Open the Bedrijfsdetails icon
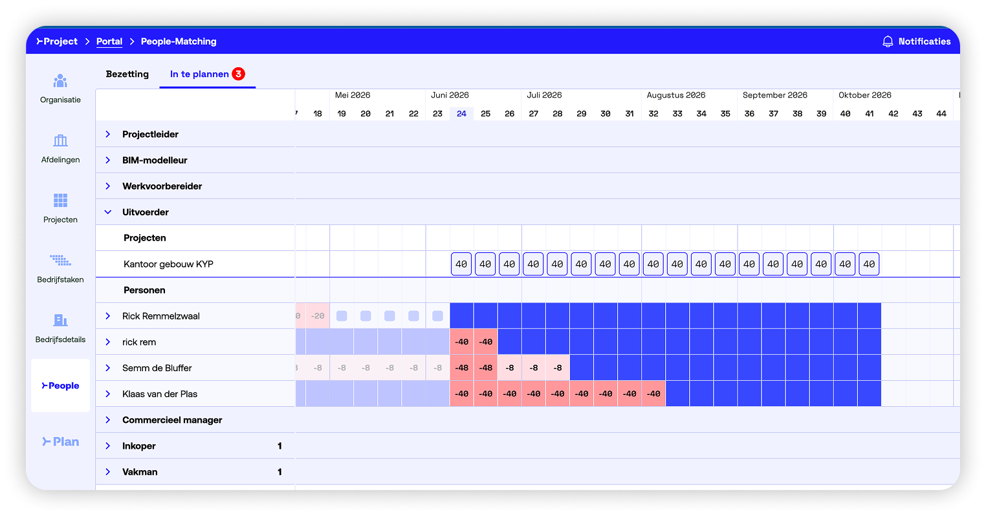The width and height of the screenshot is (986, 516). click(x=60, y=320)
